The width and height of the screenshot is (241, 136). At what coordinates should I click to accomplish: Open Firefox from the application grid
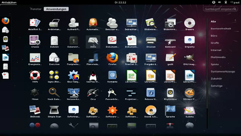(x=112, y=59)
